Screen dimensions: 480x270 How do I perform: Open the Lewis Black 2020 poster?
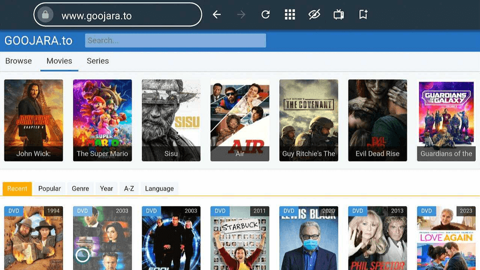[309, 238]
